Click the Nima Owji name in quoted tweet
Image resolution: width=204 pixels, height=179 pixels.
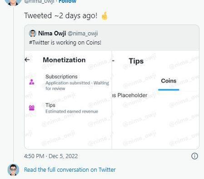point(52,33)
